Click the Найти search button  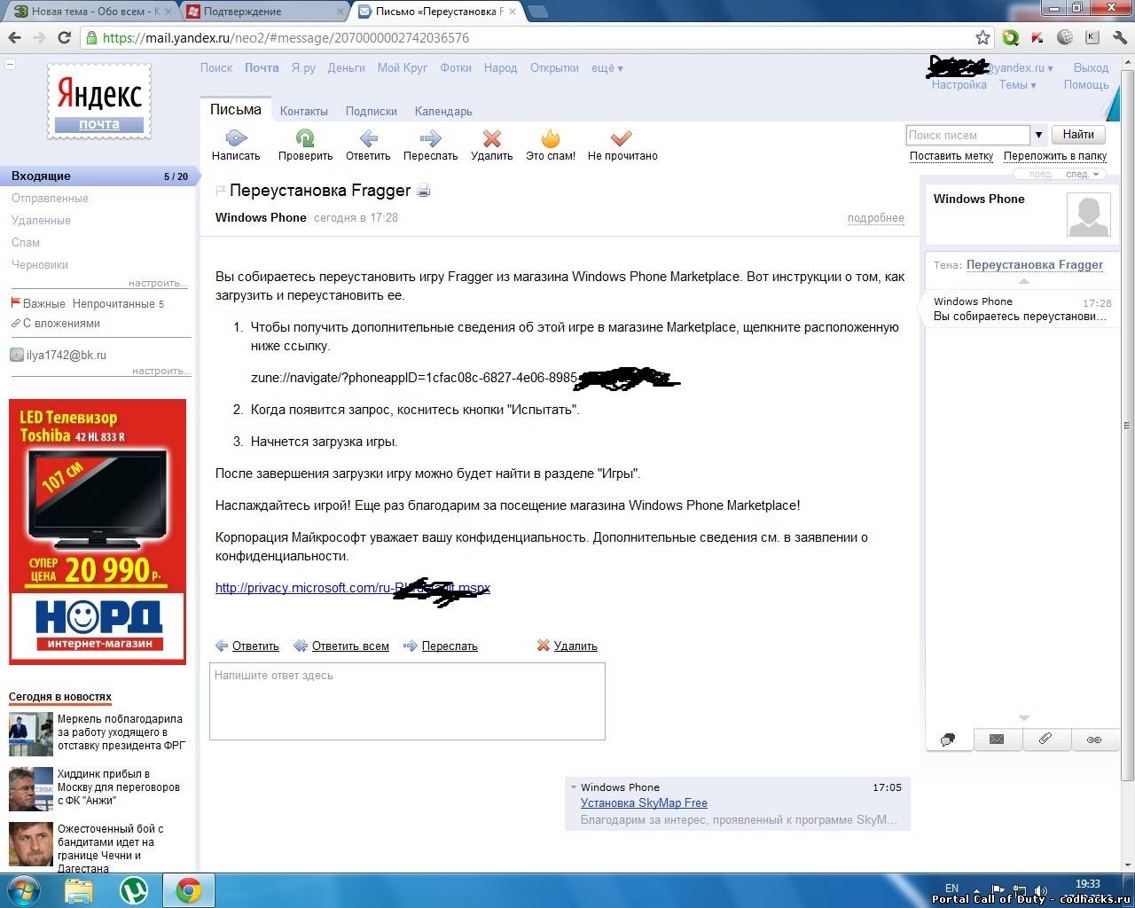tap(1078, 135)
